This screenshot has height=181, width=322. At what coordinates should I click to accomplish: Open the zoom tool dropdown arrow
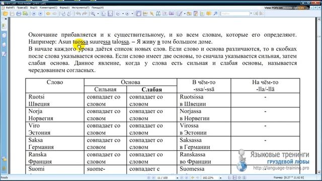click(98, 14)
